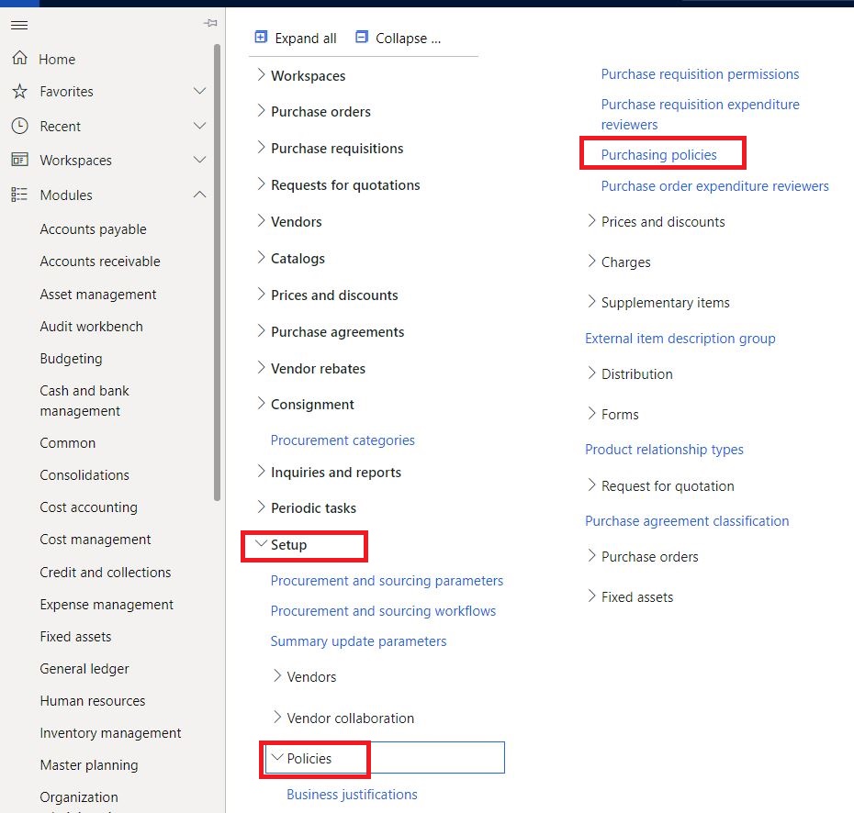This screenshot has width=854, height=813.
Task: Open the General ledger module
Action: (84, 668)
